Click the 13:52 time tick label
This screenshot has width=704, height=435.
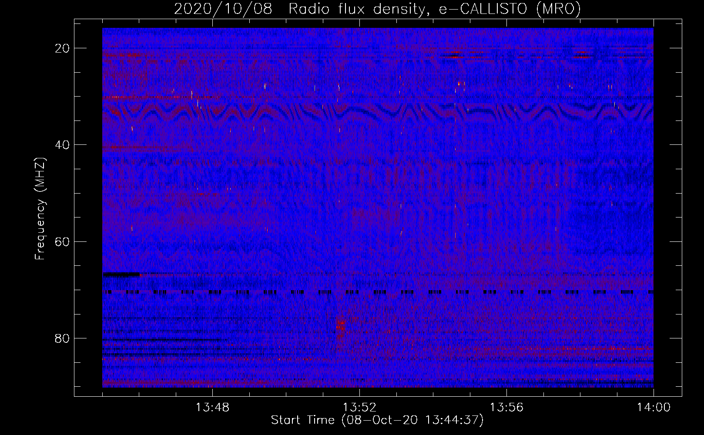click(359, 408)
